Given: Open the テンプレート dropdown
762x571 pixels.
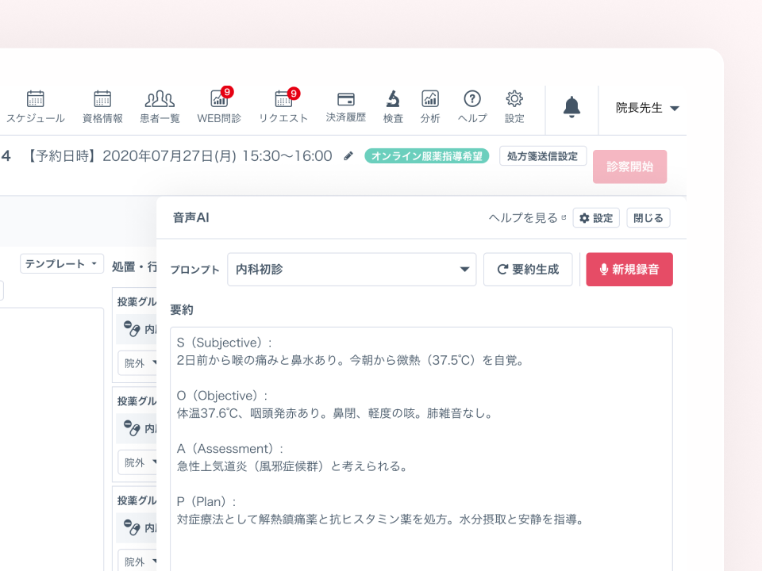Looking at the screenshot, I should click(61, 263).
